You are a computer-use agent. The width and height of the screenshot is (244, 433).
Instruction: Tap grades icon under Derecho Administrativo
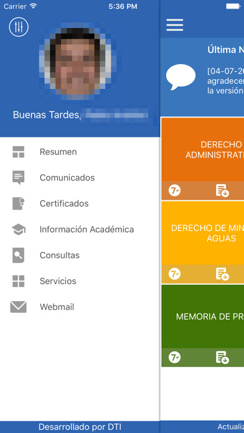pos(175,190)
